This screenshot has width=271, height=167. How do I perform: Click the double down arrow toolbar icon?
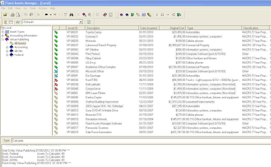pos(162,15)
